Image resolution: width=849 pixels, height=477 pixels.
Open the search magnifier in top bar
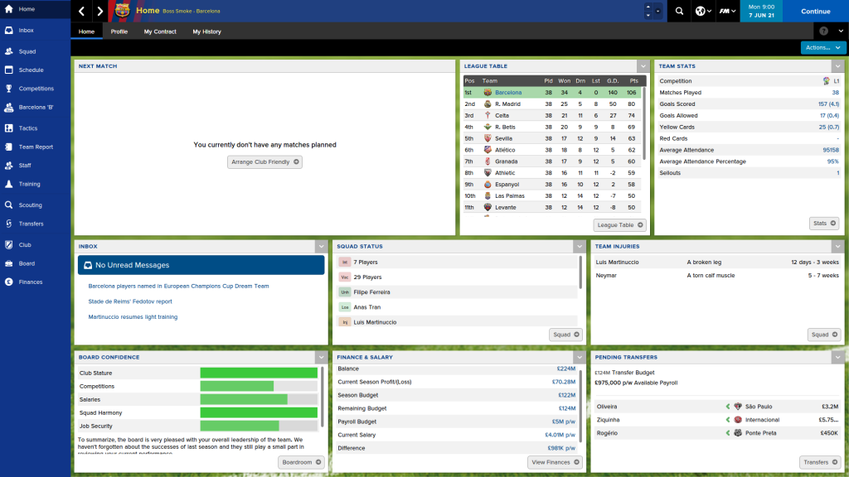tap(679, 11)
